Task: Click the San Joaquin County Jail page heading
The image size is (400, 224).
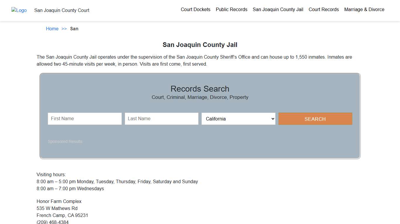Action: click(200, 45)
